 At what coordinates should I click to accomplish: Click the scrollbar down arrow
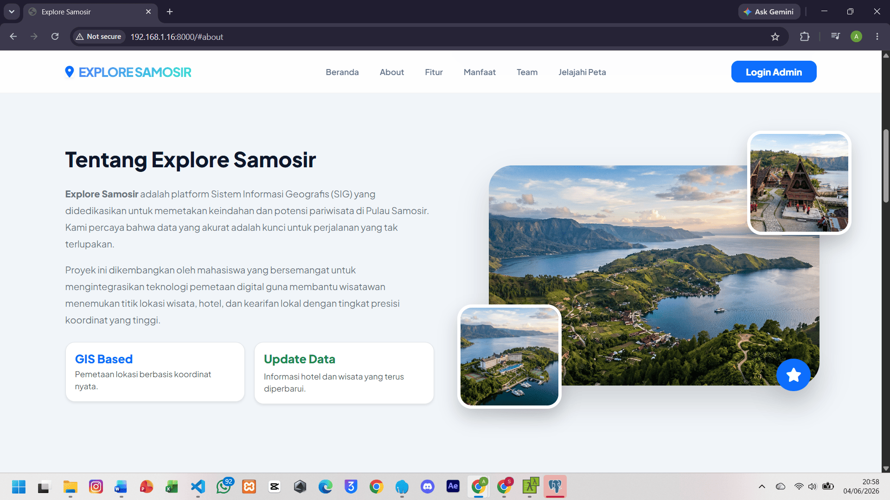point(886,468)
